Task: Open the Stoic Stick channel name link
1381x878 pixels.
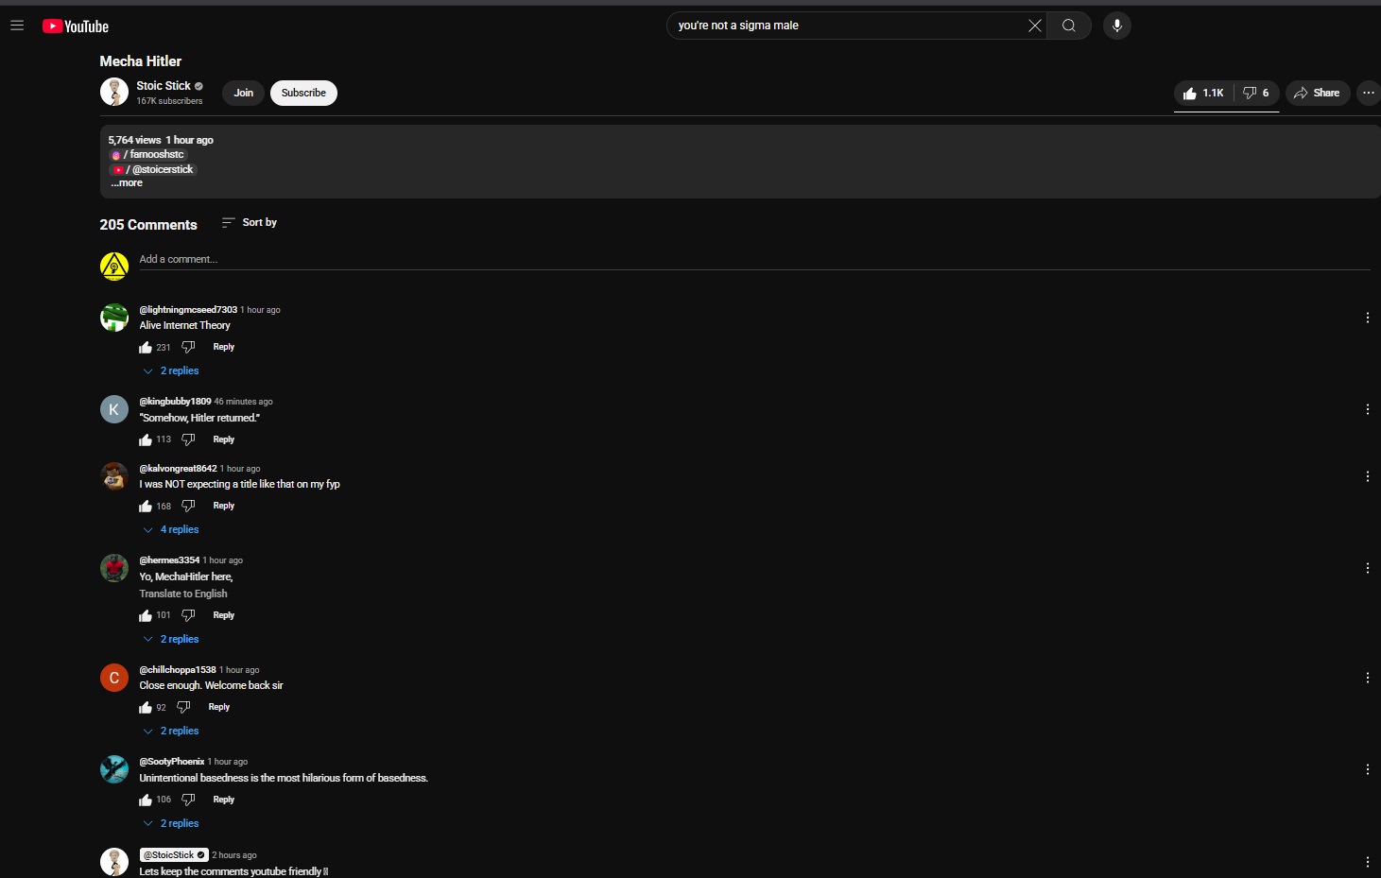Action: point(164,85)
